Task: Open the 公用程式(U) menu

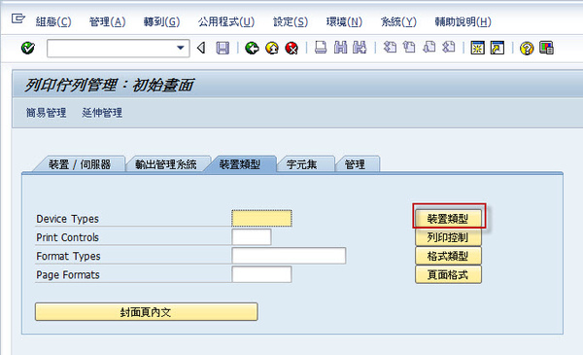Action: coord(226,22)
